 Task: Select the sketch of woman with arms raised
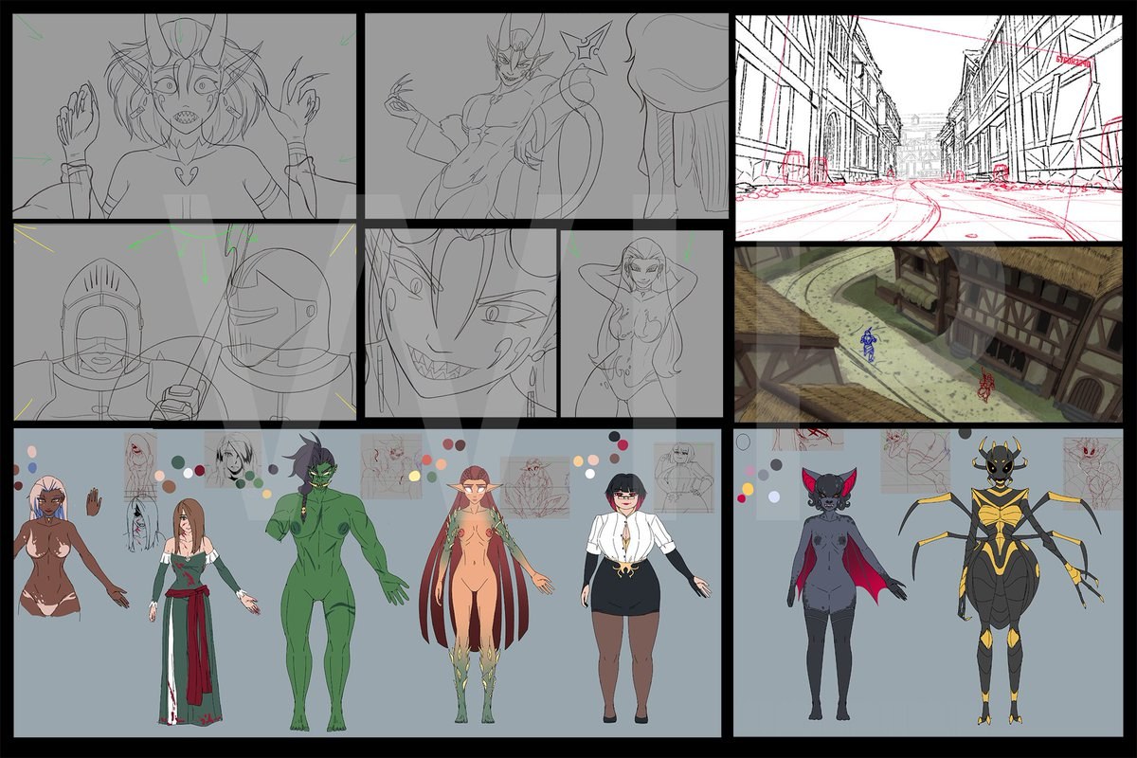[641, 323]
